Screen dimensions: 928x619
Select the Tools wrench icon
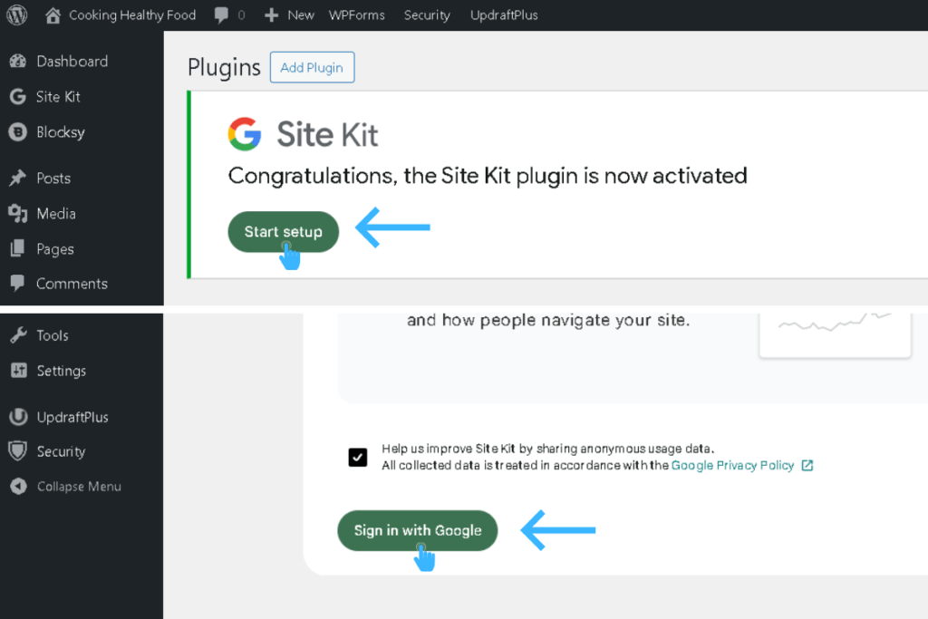[x=16, y=335]
